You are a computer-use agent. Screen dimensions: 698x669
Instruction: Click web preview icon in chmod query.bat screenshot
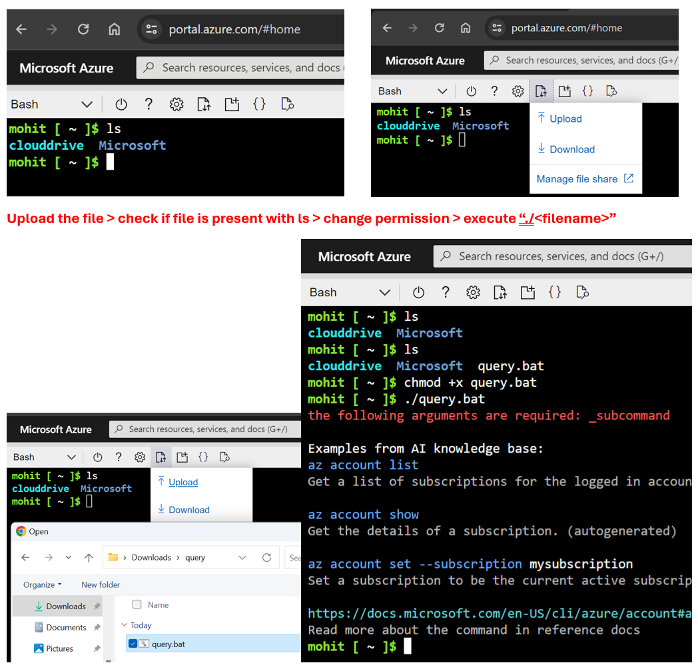tap(582, 292)
